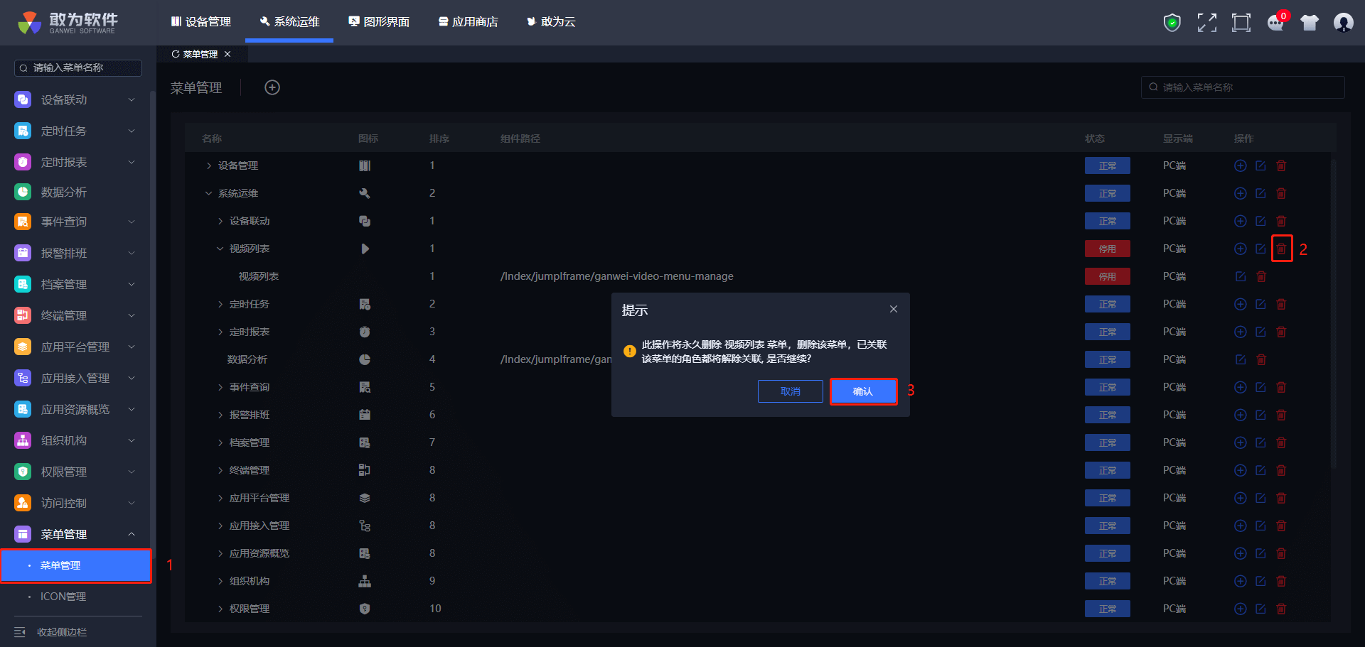Open the theme skin shirt icon
Screen dimensions: 1365x647
pos(1309,23)
